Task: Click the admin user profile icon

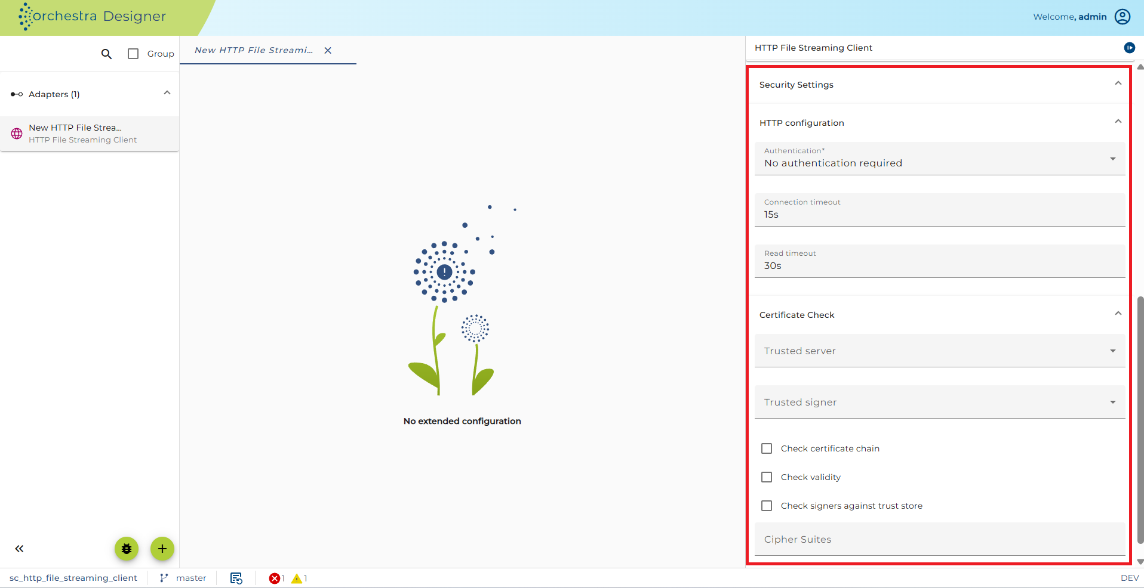Action: coord(1123,17)
